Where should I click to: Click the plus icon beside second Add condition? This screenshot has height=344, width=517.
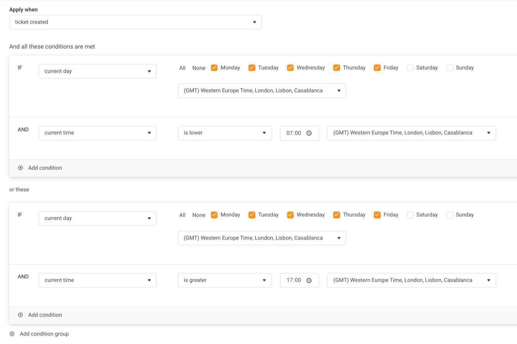21,315
